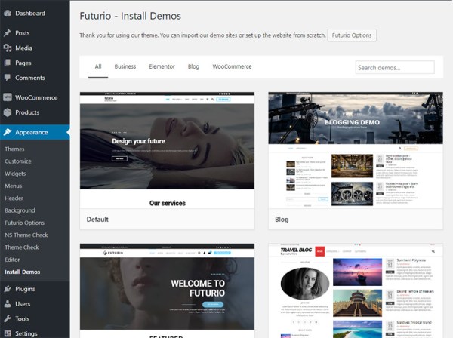Click the Futurio - Install Demos heading

tap(131, 16)
